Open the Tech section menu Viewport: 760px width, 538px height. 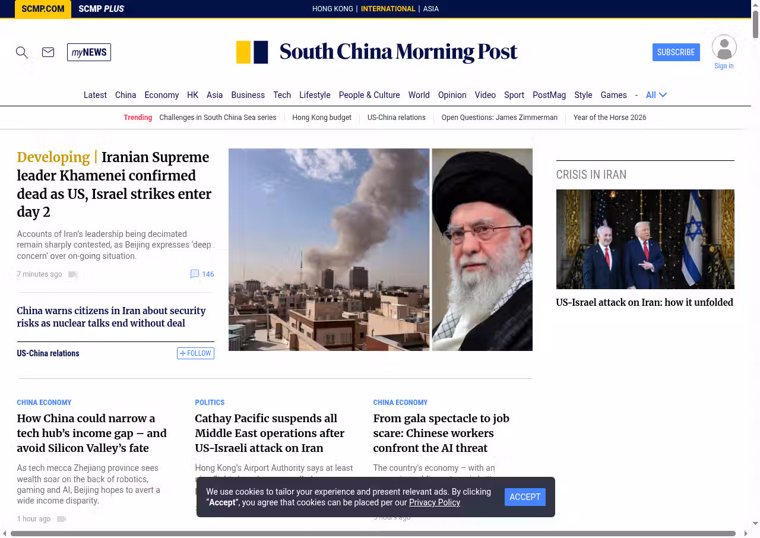282,95
